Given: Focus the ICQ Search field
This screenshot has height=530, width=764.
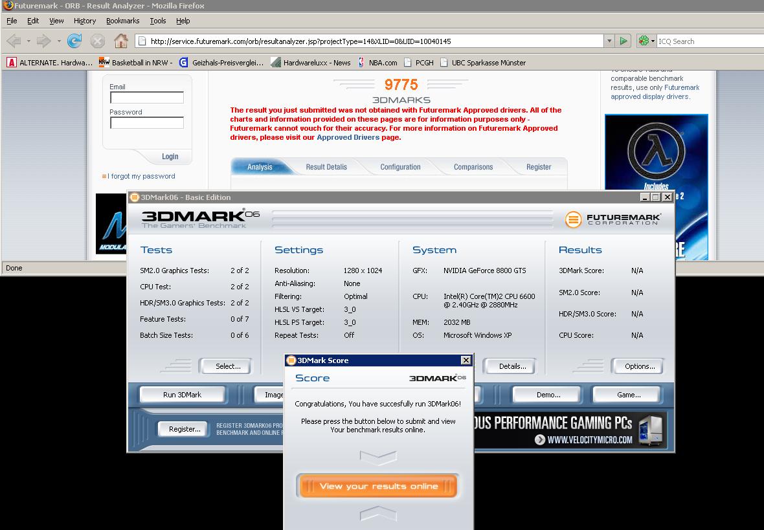Looking at the screenshot, I should 710,41.
